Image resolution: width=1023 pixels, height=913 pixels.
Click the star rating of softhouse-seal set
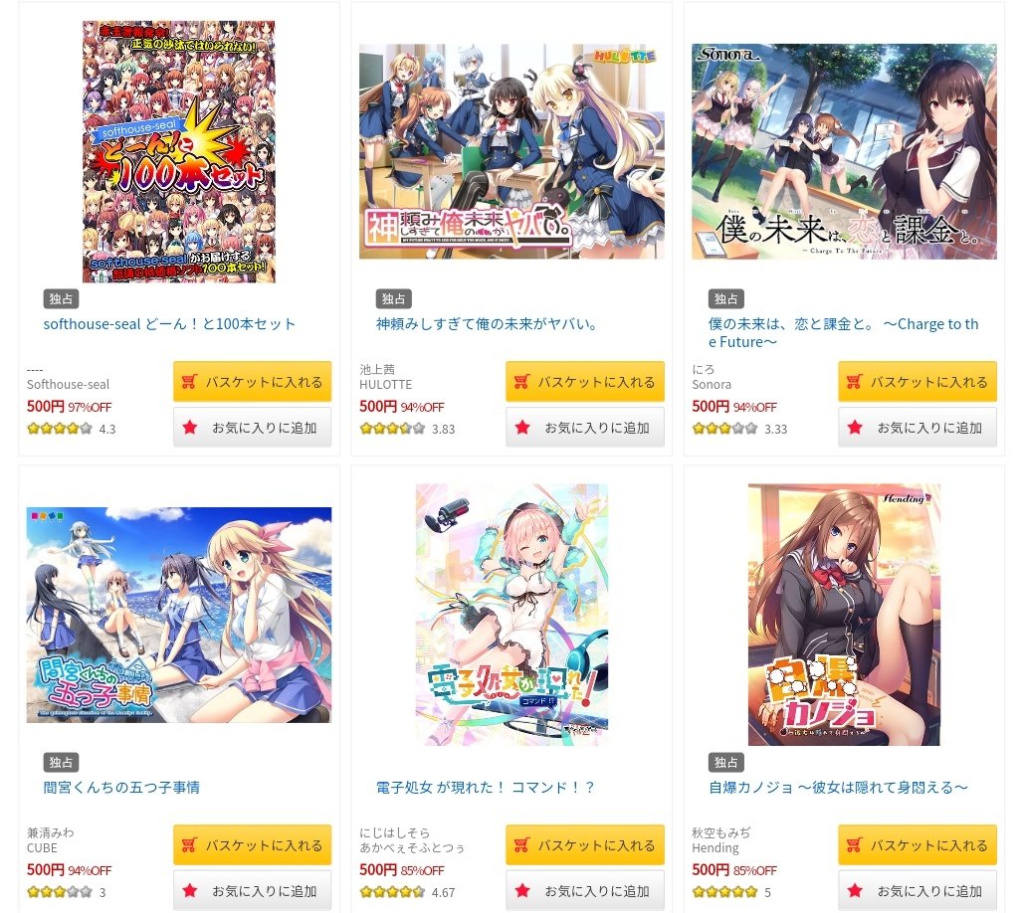coord(60,429)
